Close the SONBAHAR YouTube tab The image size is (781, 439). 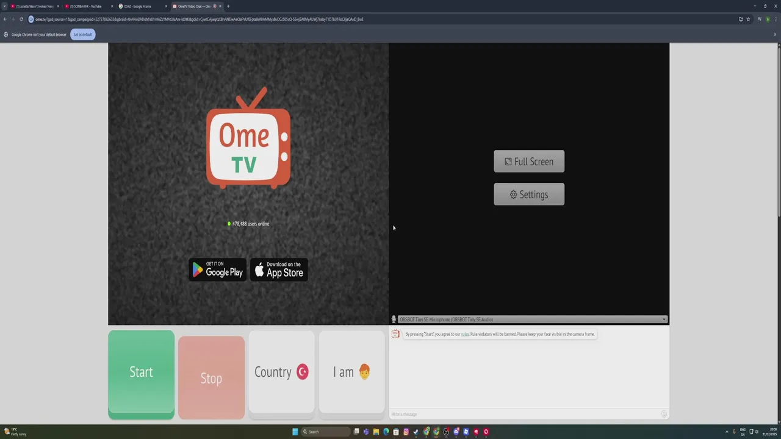click(112, 6)
